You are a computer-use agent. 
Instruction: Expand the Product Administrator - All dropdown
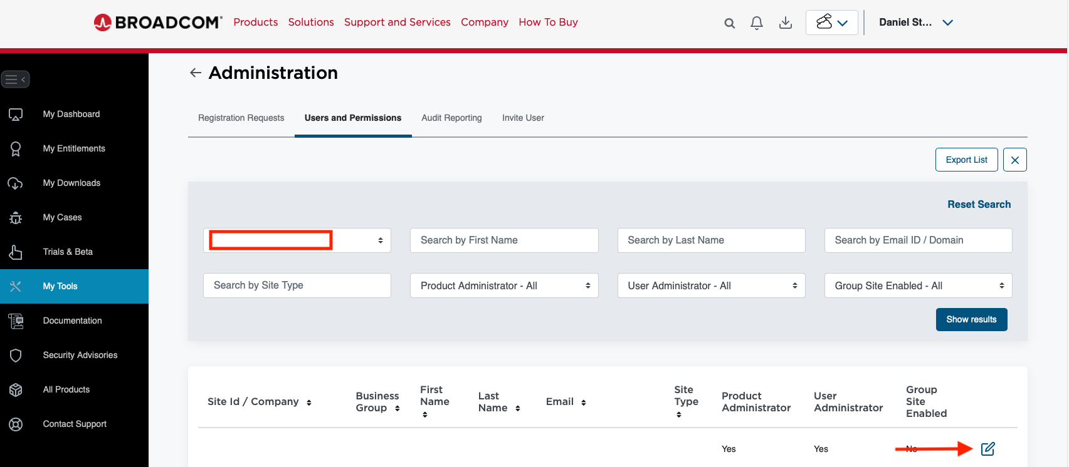(x=504, y=285)
